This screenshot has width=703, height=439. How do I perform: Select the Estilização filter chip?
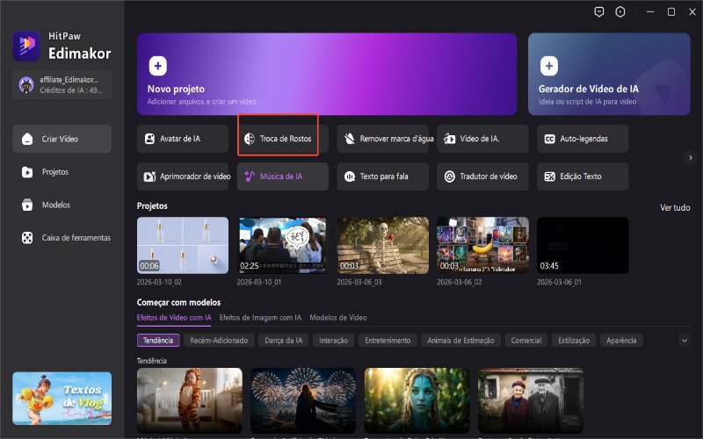(574, 341)
